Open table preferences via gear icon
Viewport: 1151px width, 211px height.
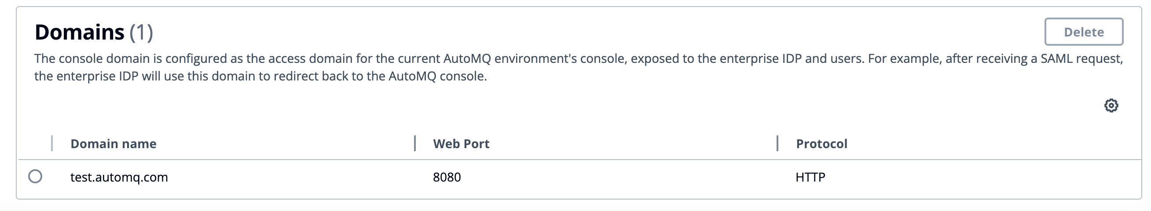pyautogui.click(x=1111, y=106)
